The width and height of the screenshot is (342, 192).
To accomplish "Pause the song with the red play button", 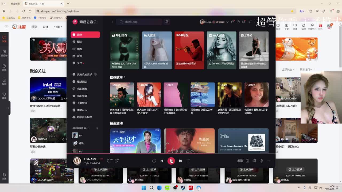I will [171, 161].
